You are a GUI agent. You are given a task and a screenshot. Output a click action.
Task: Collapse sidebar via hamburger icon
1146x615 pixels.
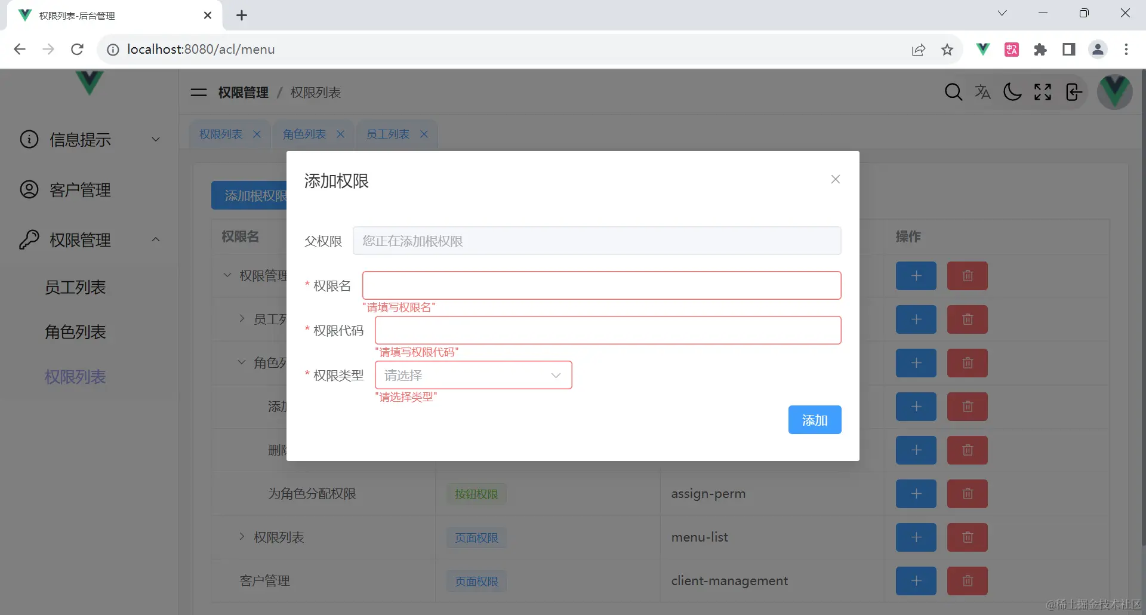tap(198, 93)
